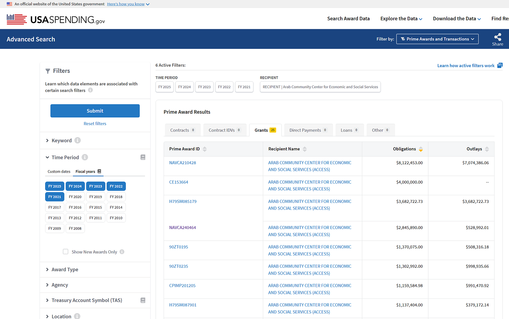
Task: Click the Filters funnel icon
Action: pyautogui.click(x=48, y=71)
